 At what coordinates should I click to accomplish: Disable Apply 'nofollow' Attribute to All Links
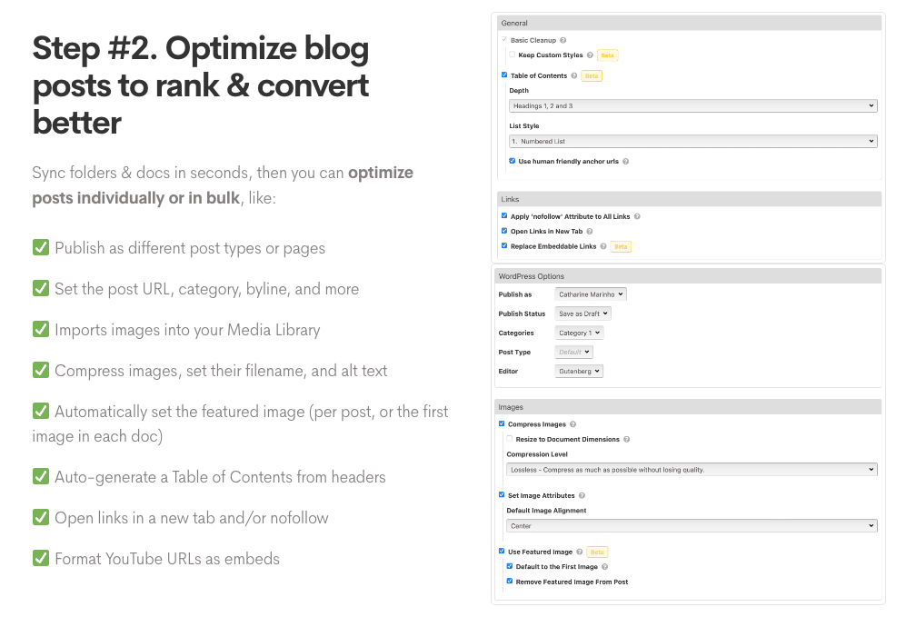pyautogui.click(x=504, y=216)
